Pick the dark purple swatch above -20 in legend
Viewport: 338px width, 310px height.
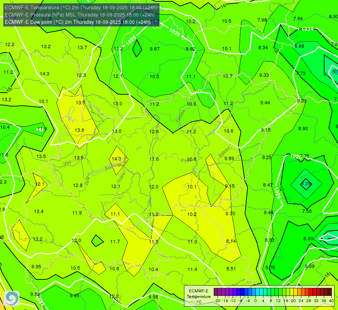[216, 292]
